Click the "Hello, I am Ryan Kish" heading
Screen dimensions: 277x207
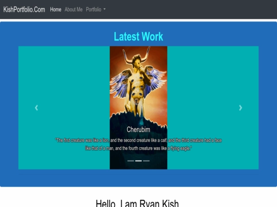click(x=137, y=203)
